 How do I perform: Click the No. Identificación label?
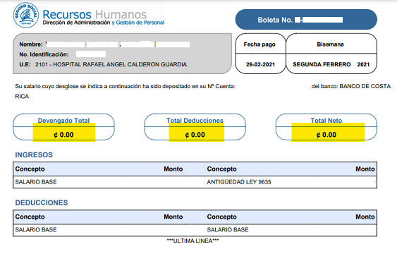[44, 54]
